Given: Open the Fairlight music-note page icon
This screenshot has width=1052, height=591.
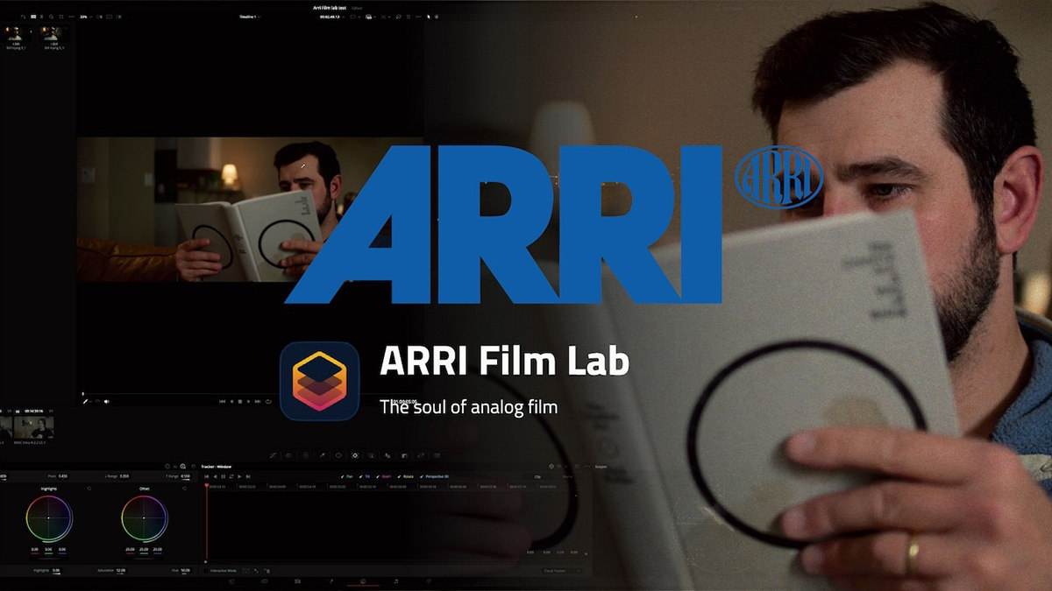Looking at the screenshot, I should (396, 581).
